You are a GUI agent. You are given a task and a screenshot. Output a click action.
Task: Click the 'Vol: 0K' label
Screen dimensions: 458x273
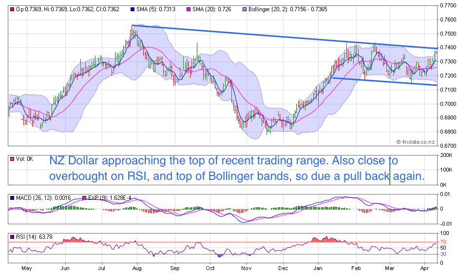(x=25, y=159)
